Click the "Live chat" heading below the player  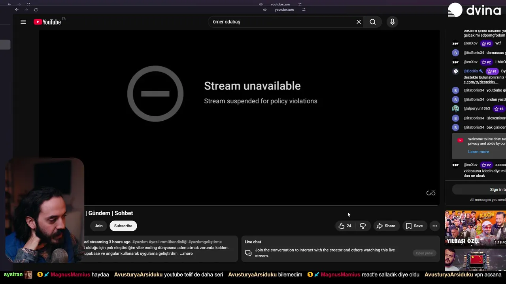(253, 242)
